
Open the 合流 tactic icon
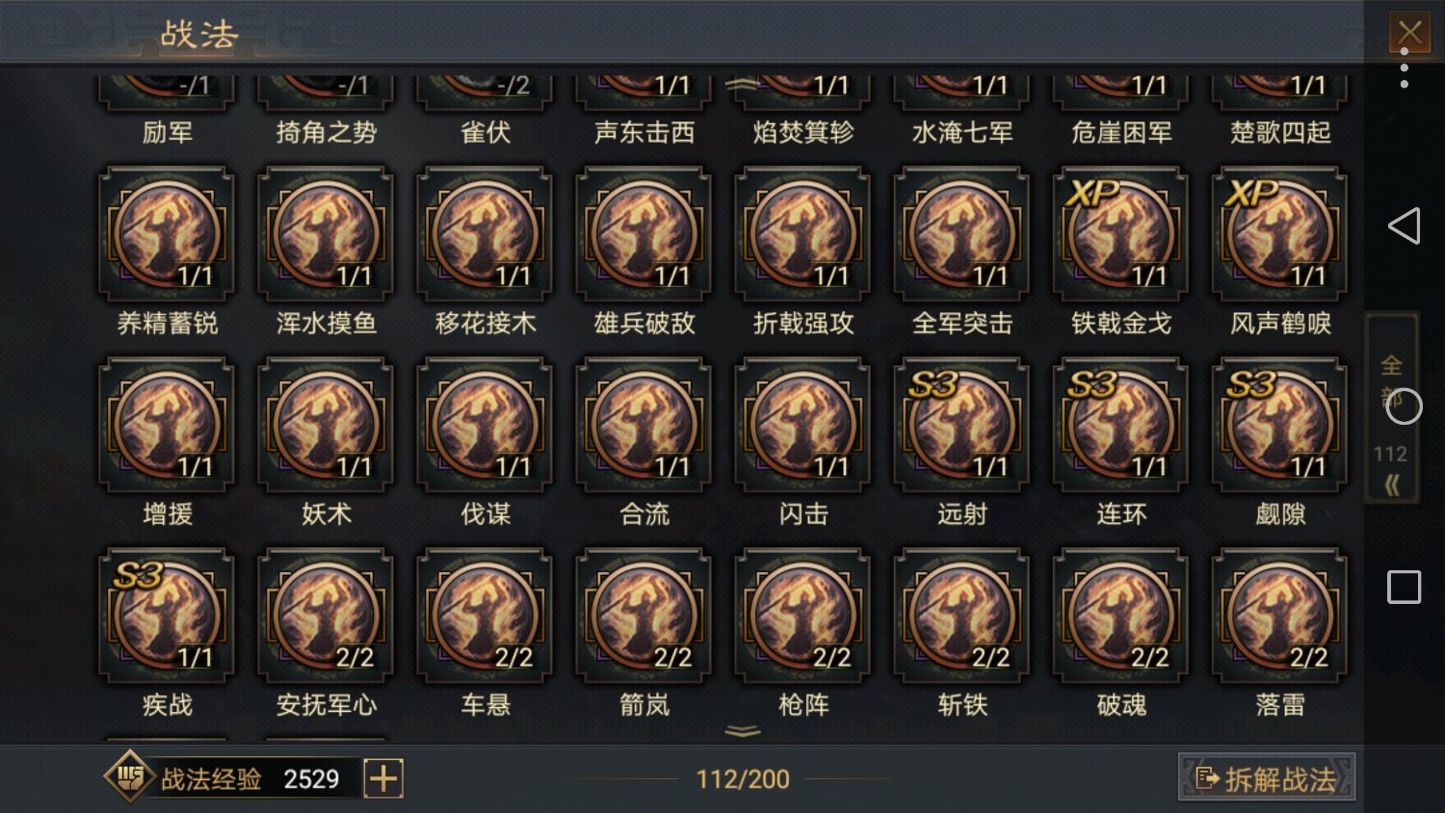tap(644, 425)
